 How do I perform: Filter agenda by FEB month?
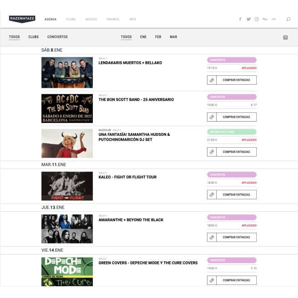pos(158,37)
